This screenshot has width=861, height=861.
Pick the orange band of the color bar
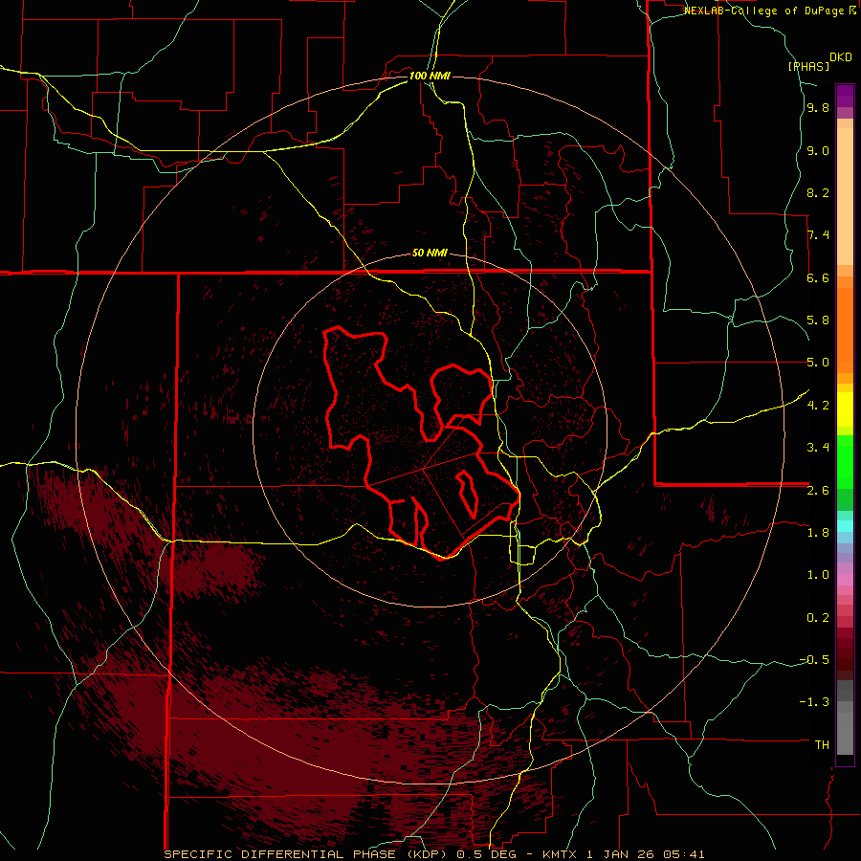[x=845, y=330]
